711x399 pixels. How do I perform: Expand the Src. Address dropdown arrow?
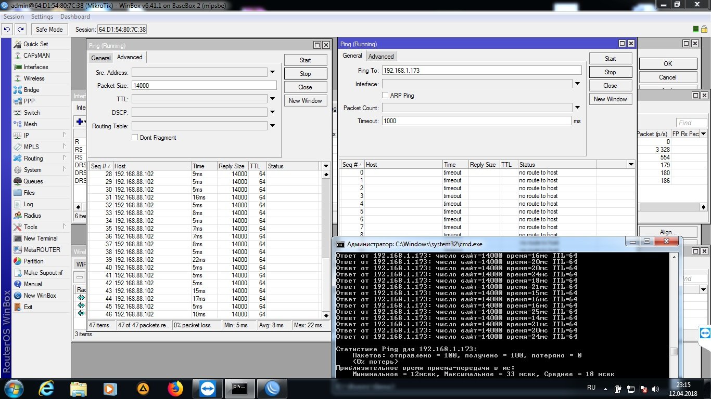(272, 72)
